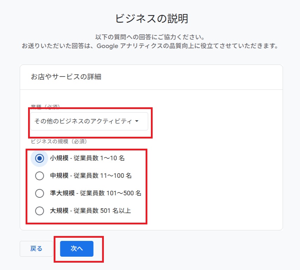Click the ビジネスの規模（必須） field label
Image resolution: width=300 pixels, height=270 pixels.
[59, 142]
